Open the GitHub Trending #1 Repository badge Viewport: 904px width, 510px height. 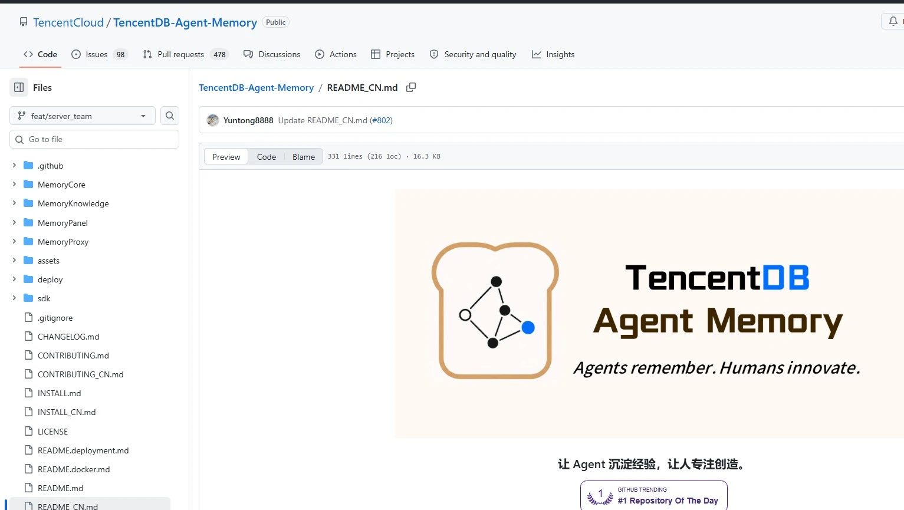coord(653,495)
